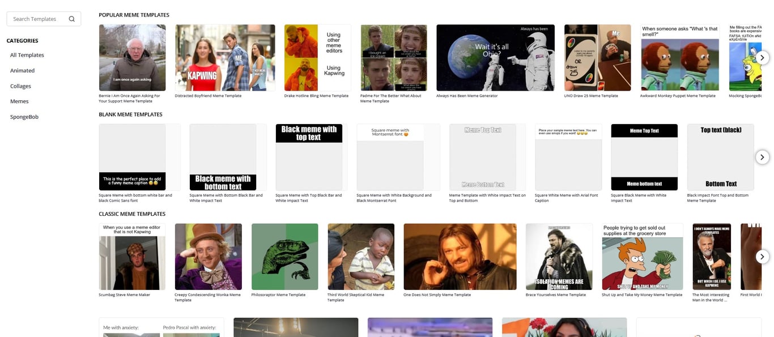Choose the white Impact Meme Top Text template
The image size is (774, 337).
tap(483, 157)
